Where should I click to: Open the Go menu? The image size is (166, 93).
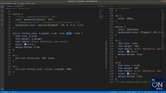click(18, 3)
